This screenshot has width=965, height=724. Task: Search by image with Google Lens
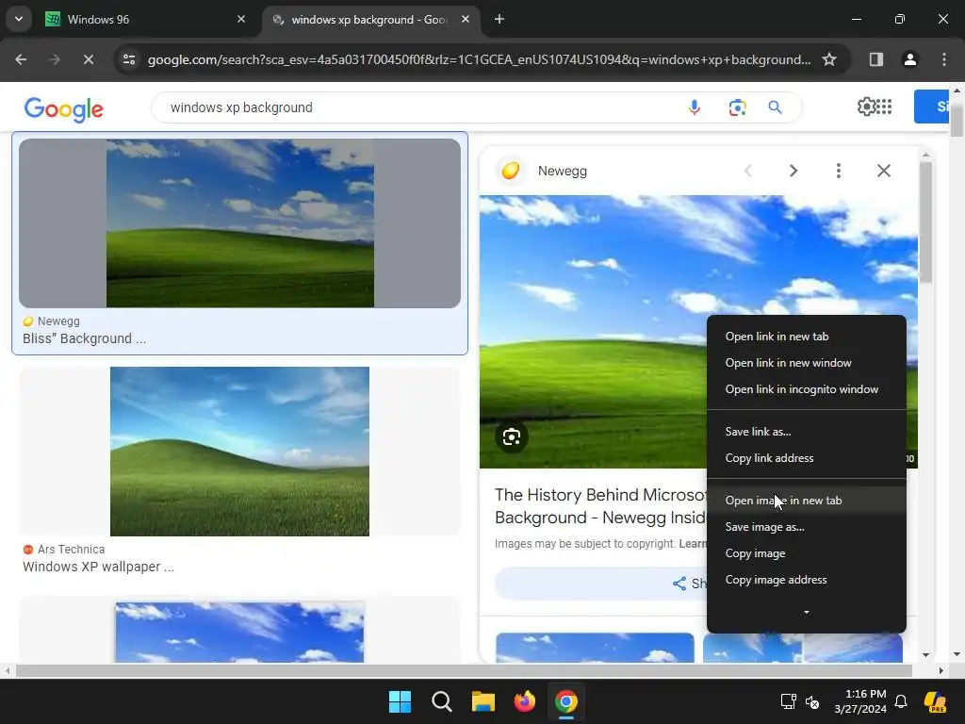737,107
